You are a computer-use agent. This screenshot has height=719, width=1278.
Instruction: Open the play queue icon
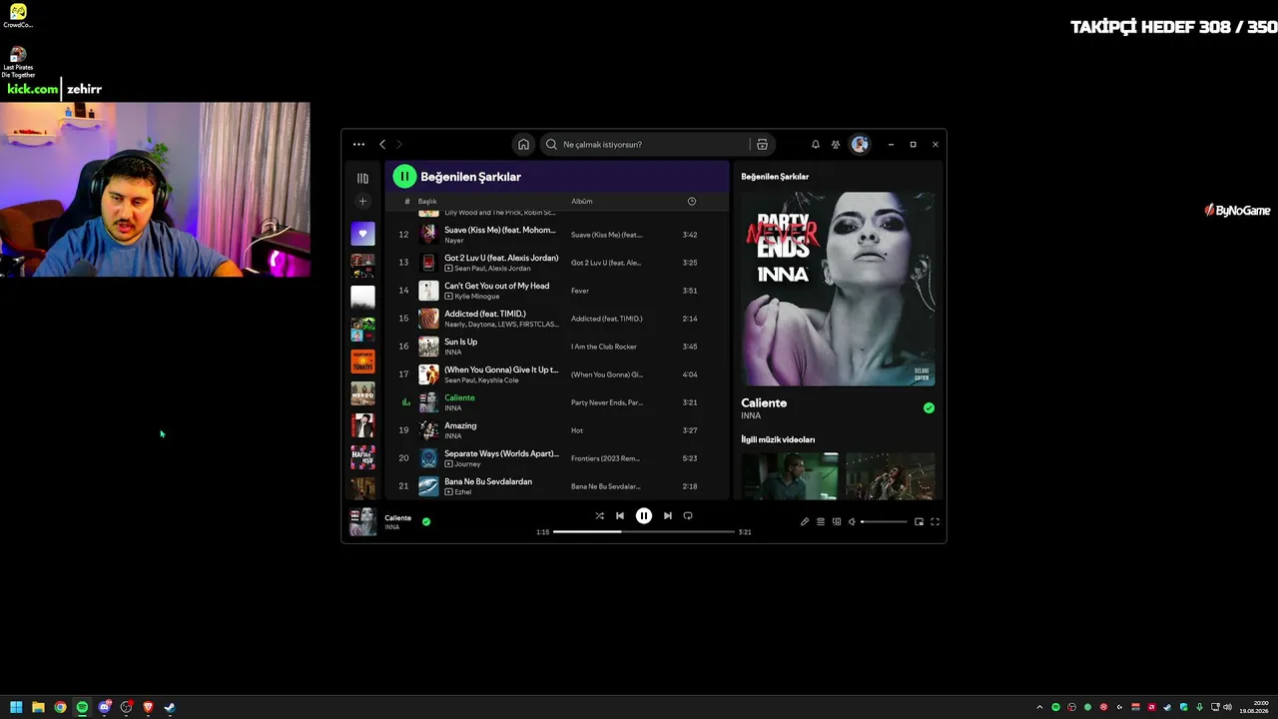coord(821,521)
